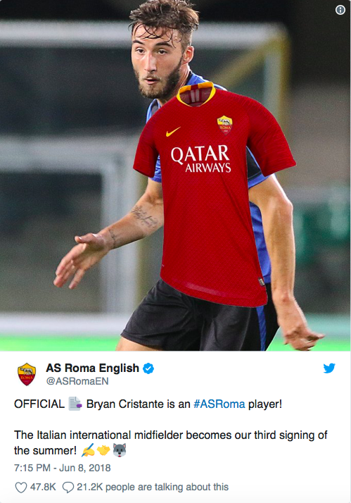Click the handshake emoji

103,450
